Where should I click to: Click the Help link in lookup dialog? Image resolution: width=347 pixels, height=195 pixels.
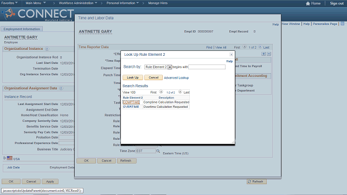[x=229, y=61]
